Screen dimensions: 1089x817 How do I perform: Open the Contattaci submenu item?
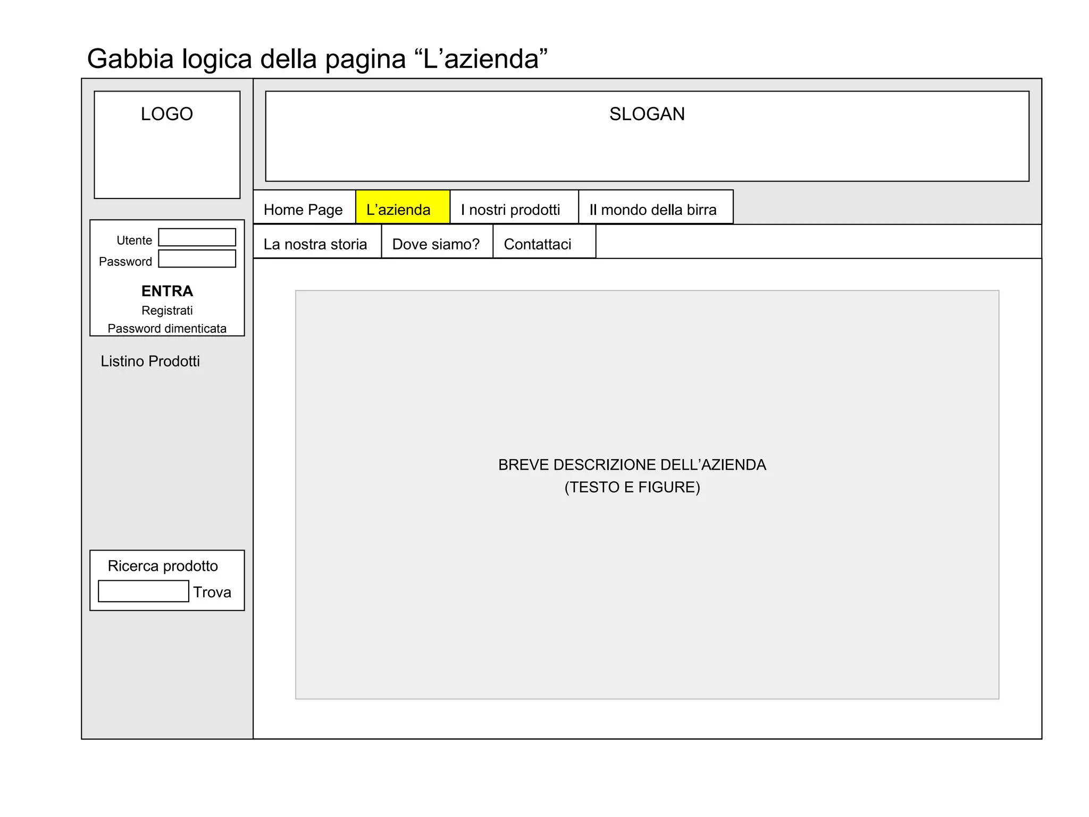pos(544,241)
